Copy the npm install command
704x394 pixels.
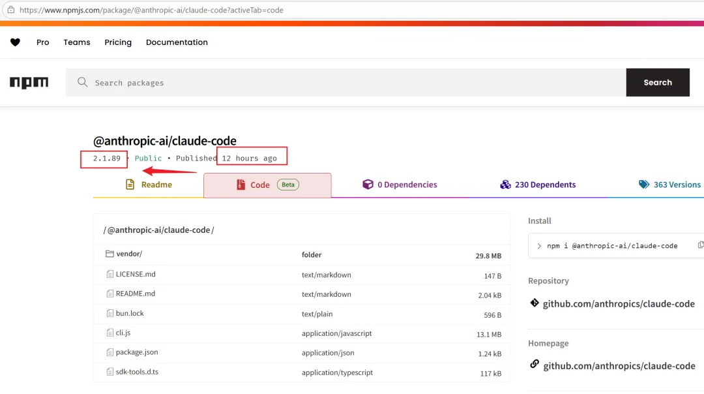pyautogui.click(x=700, y=245)
